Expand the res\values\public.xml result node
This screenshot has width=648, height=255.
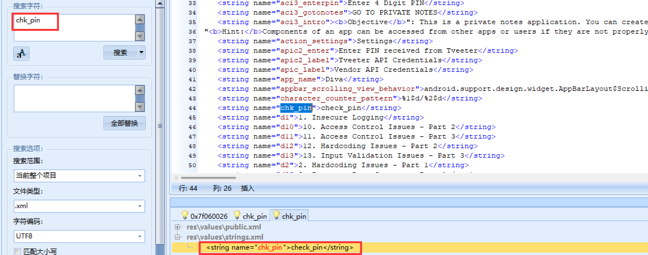click(x=177, y=227)
